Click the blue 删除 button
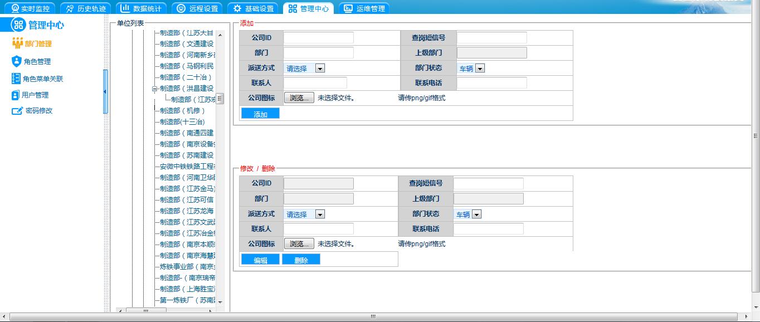The height and width of the screenshot is (322, 760). [301, 260]
